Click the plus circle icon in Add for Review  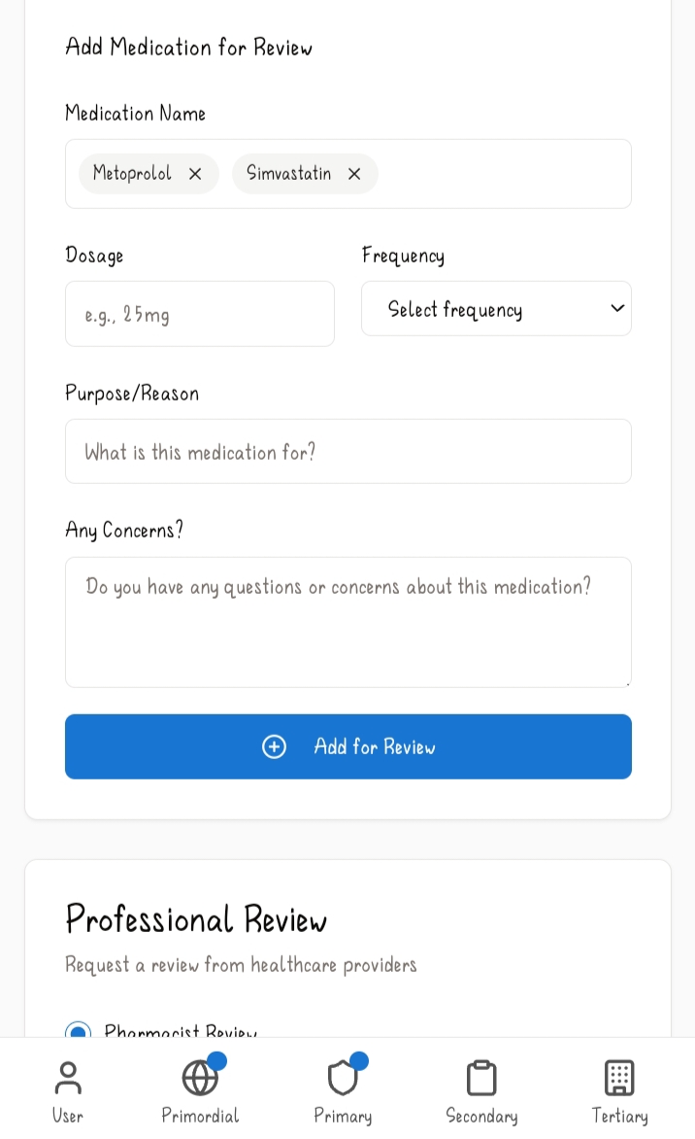click(x=275, y=746)
